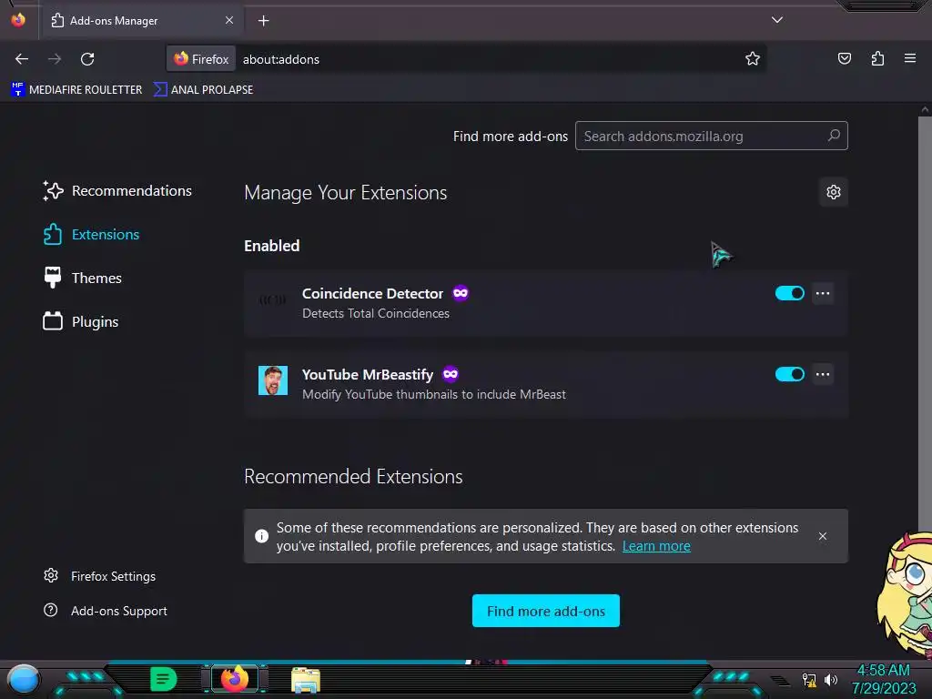Click the volume speaker tray icon
Image resolution: width=932 pixels, height=699 pixels.
point(831,680)
